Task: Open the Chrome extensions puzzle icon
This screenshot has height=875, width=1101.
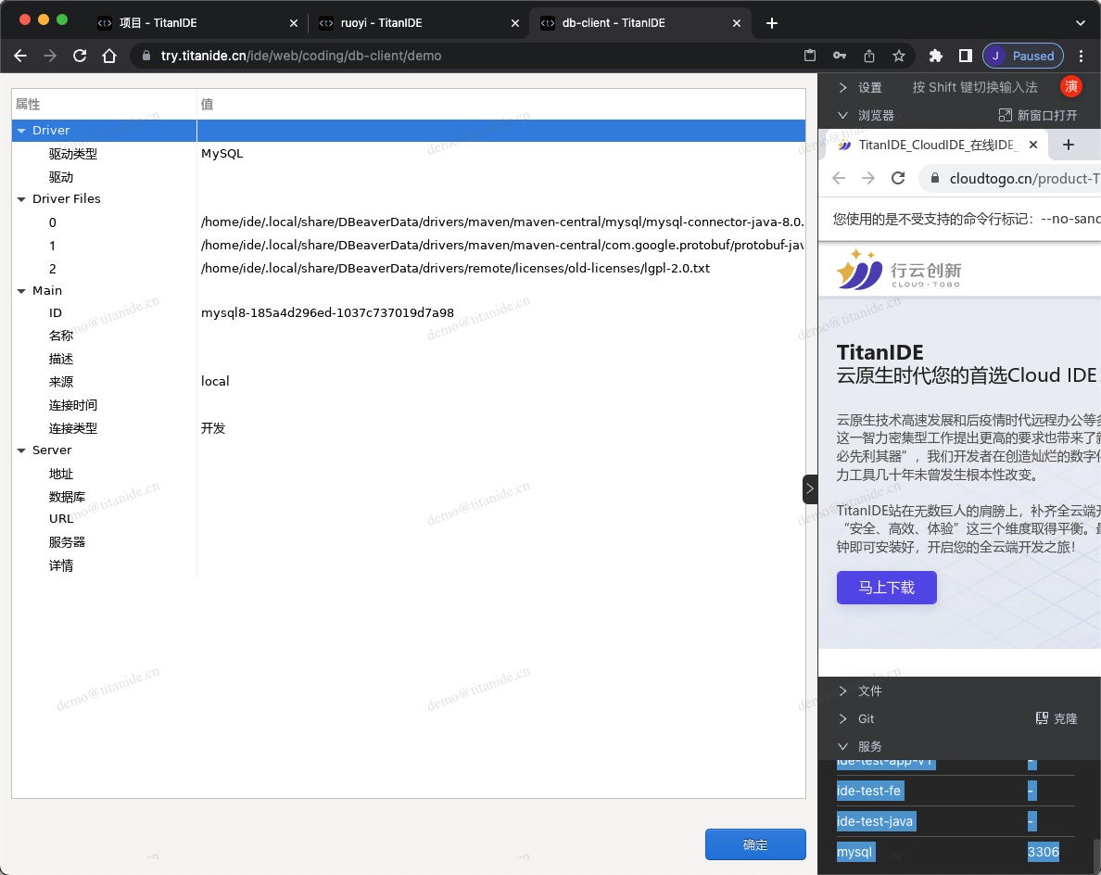Action: [936, 56]
